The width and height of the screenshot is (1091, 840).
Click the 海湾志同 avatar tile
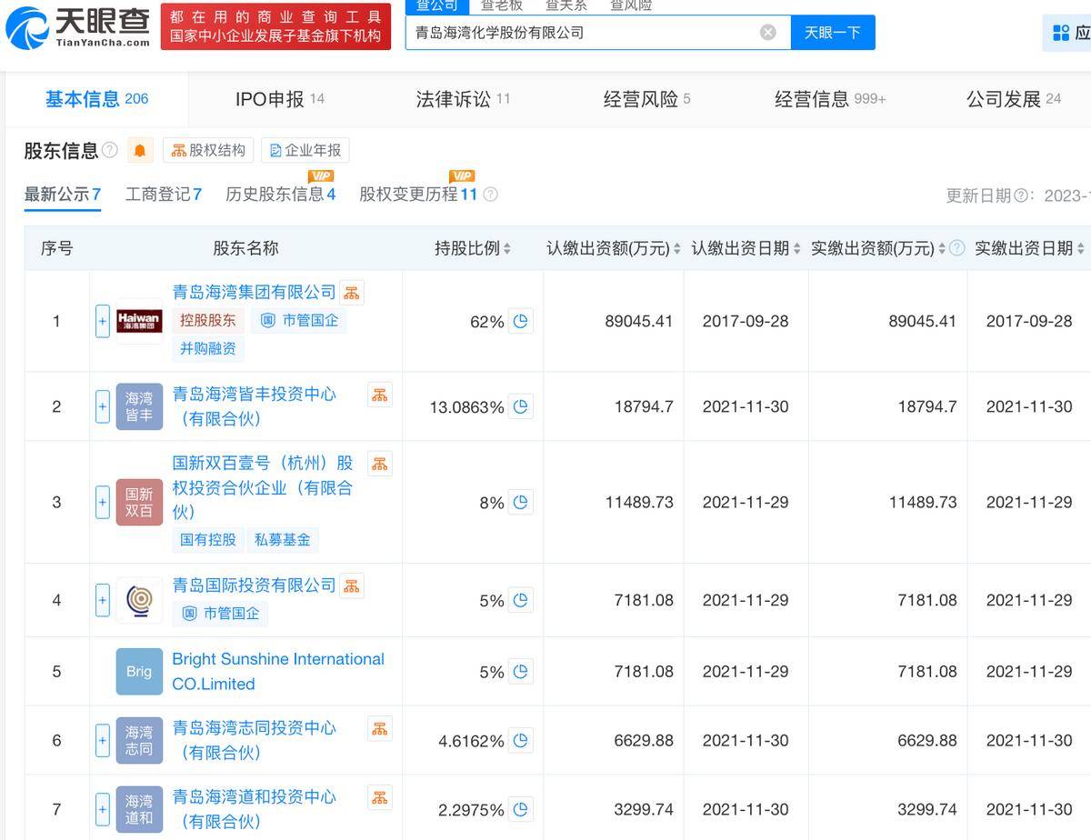[x=139, y=741]
